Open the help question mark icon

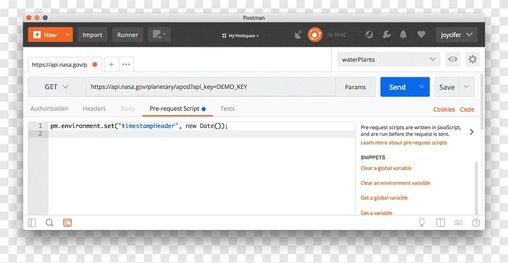click(476, 222)
